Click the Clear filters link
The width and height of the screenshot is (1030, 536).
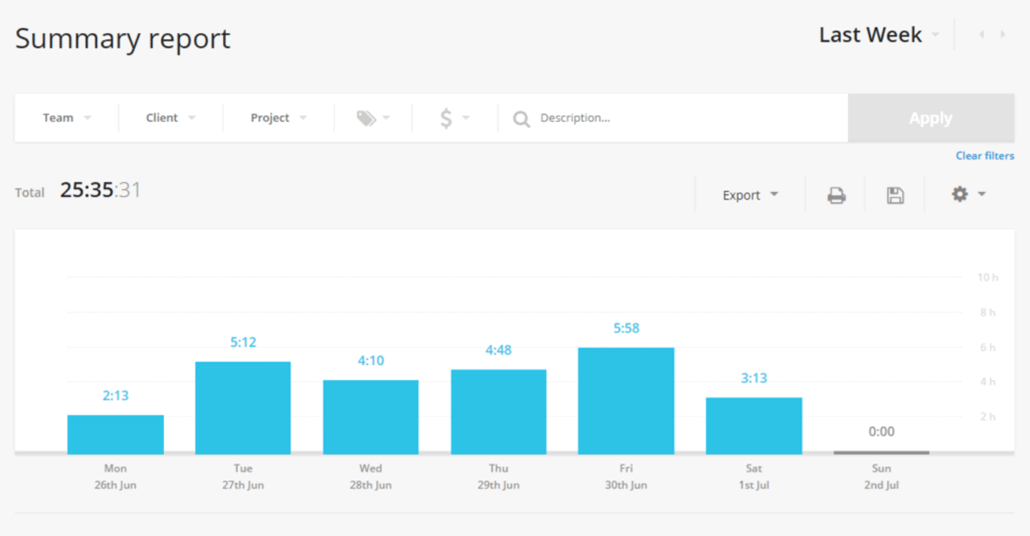click(985, 156)
